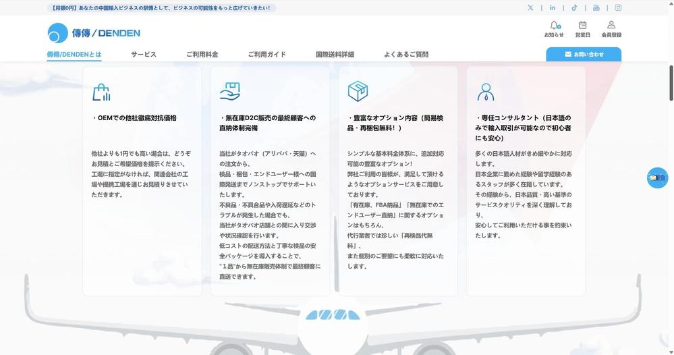
Task: Open the よくあるご質問 menu
Action: click(406, 55)
